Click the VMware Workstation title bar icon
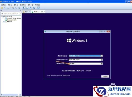 [1, 2]
